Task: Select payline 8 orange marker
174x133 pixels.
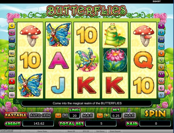Action: 161,53
